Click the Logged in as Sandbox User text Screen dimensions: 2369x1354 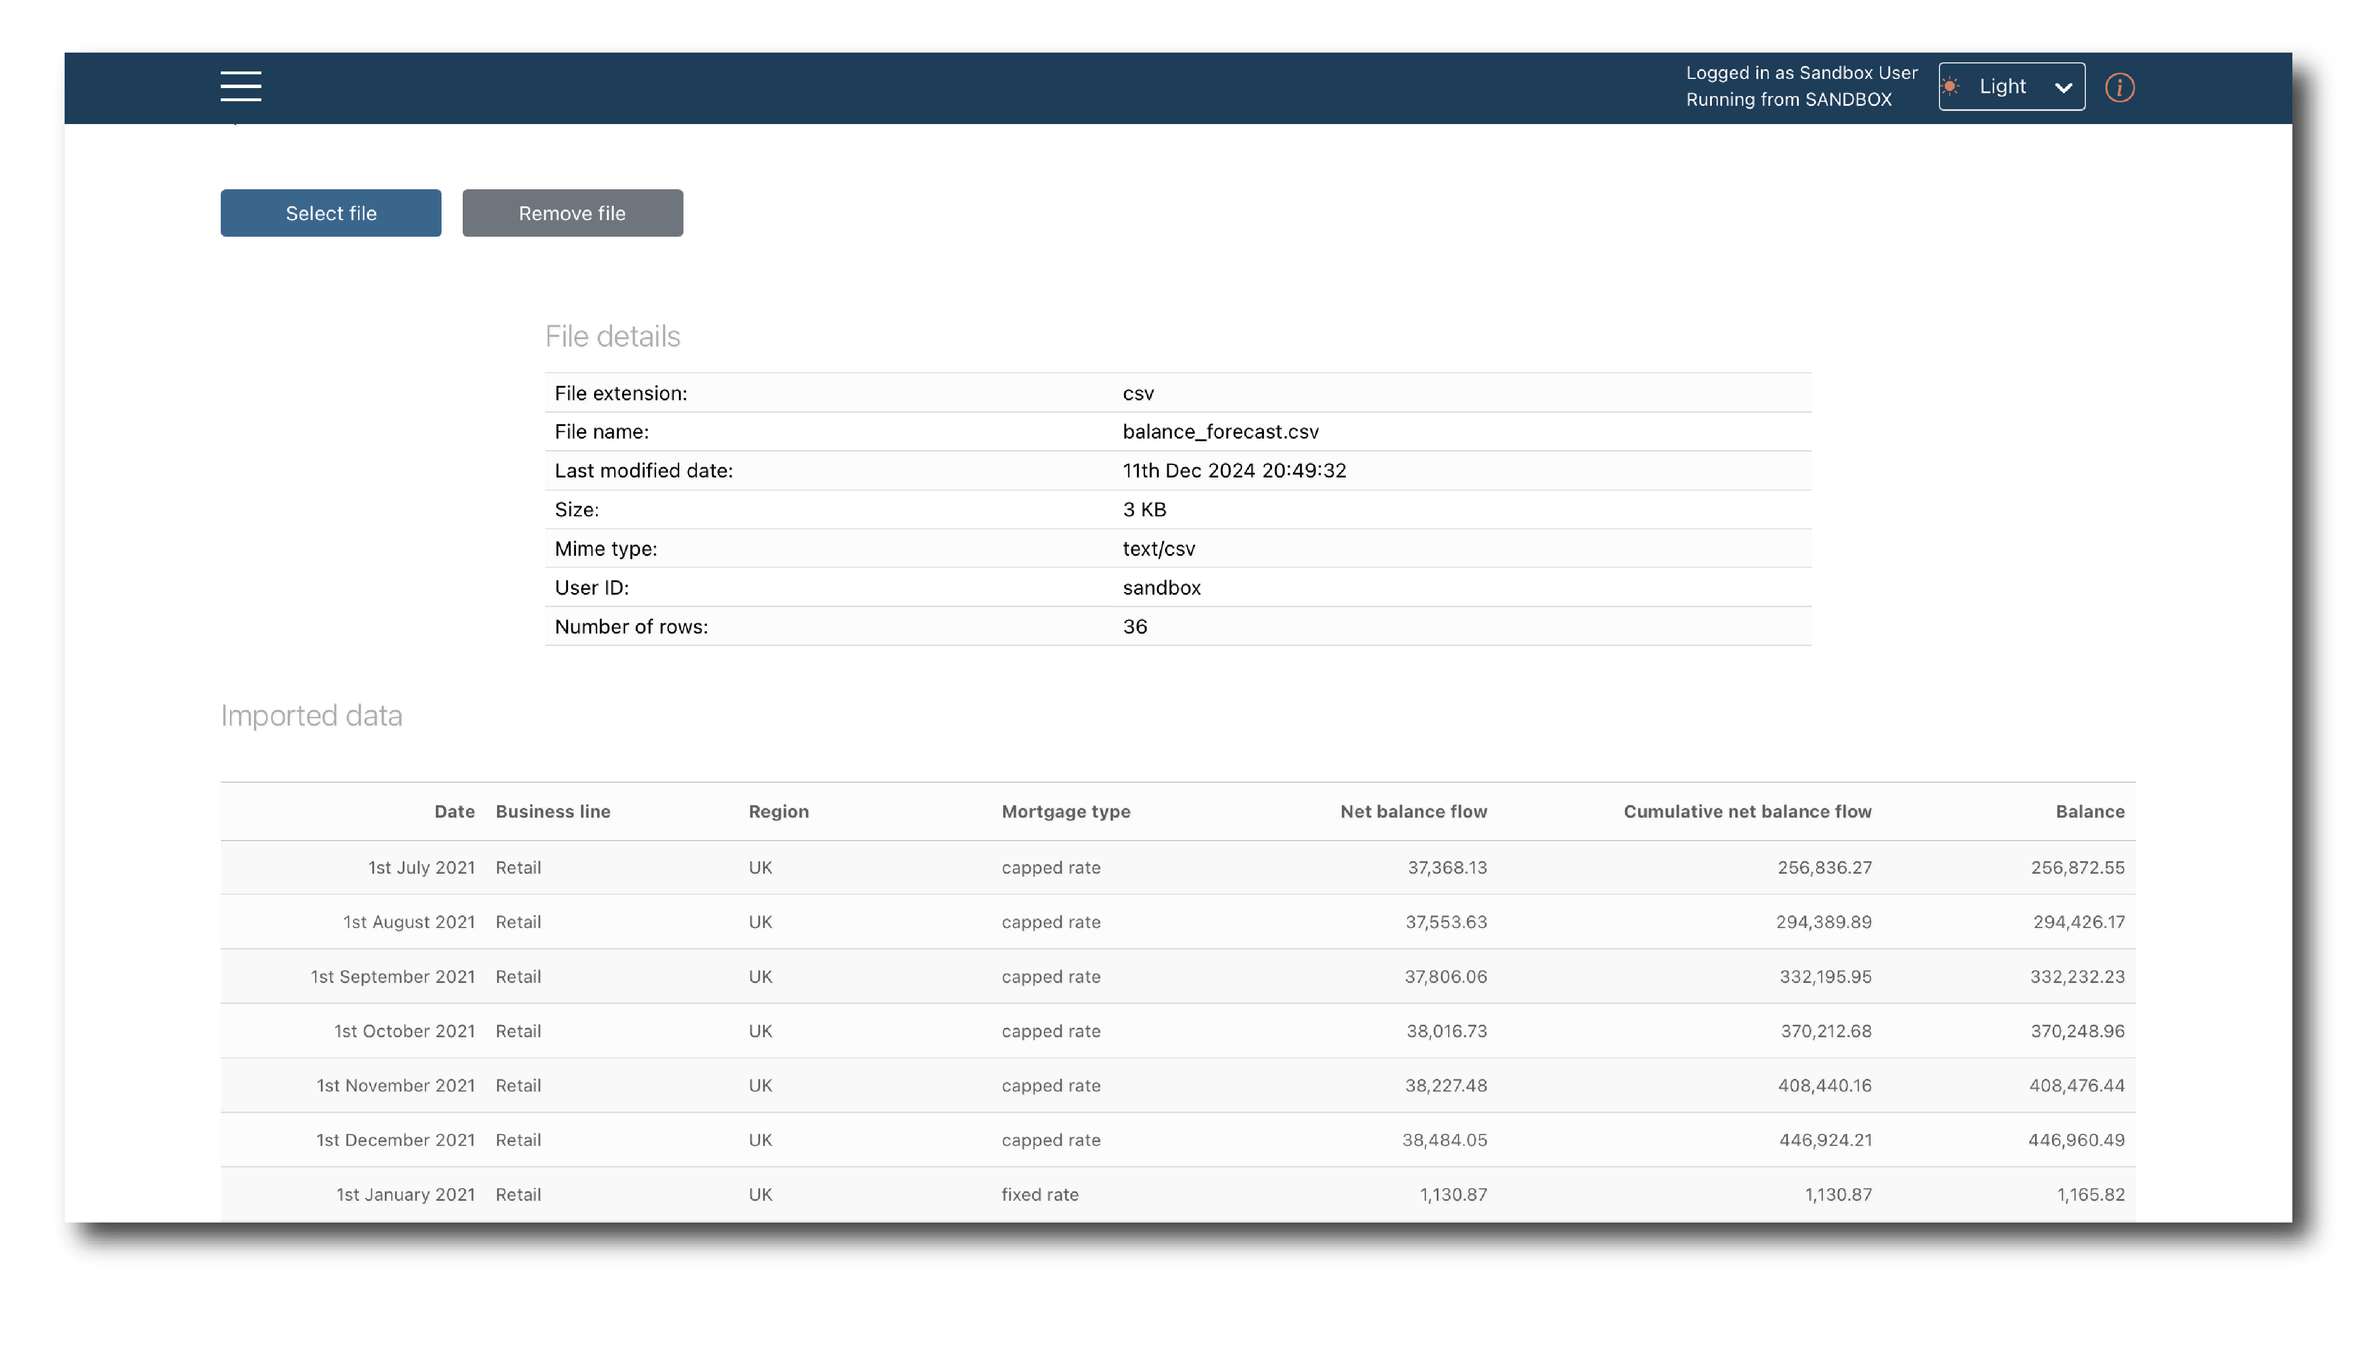(1800, 73)
